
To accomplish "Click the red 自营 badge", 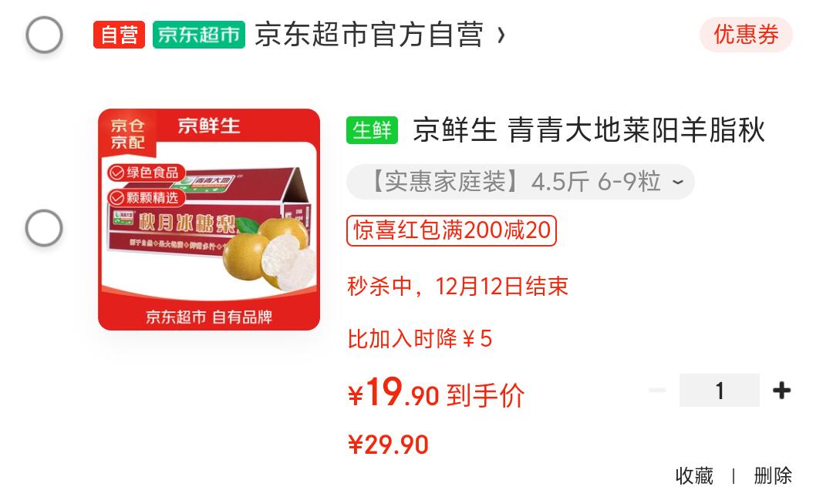I will (x=119, y=35).
